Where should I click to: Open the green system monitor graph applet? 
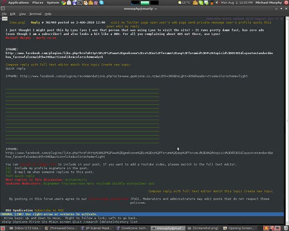point(145,3)
